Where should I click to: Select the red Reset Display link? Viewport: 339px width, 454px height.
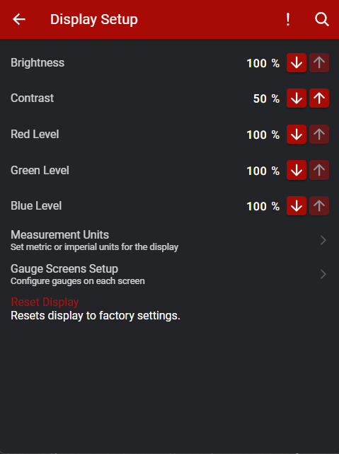tap(45, 302)
